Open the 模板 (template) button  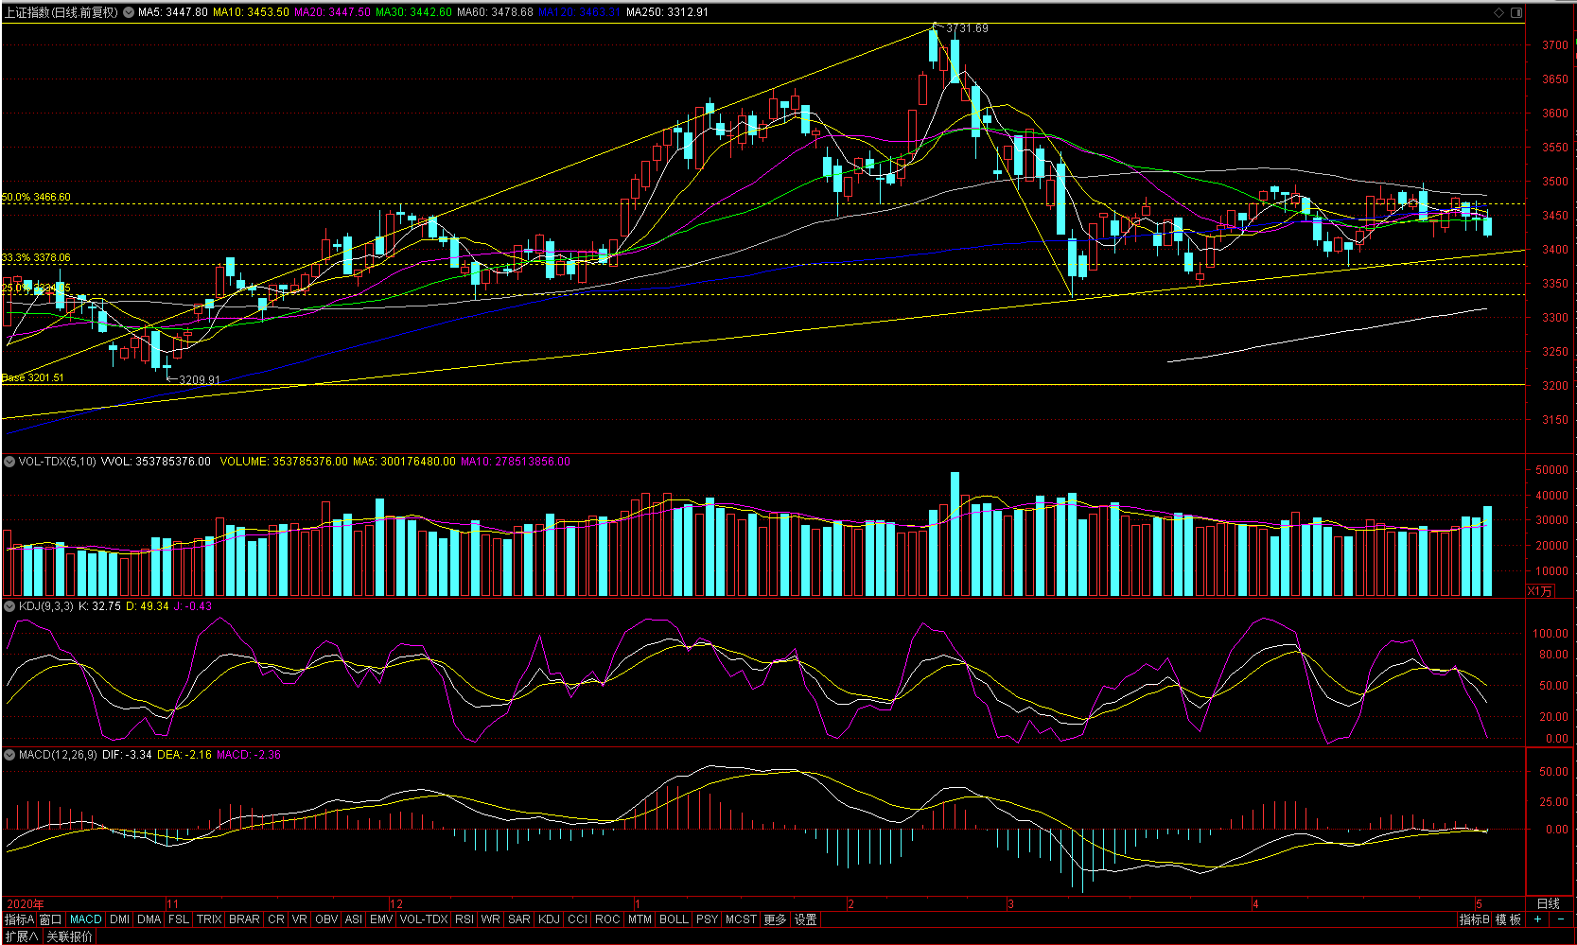coord(1508,919)
